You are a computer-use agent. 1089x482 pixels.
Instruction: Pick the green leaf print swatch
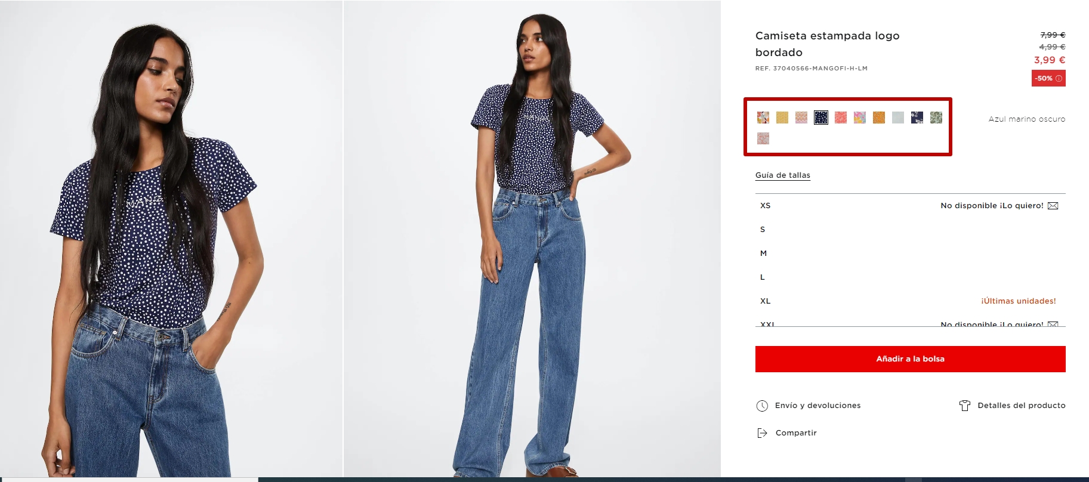(x=936, y=118)
